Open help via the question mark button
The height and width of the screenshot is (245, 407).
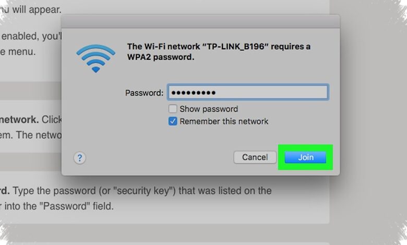click(80, 157)
